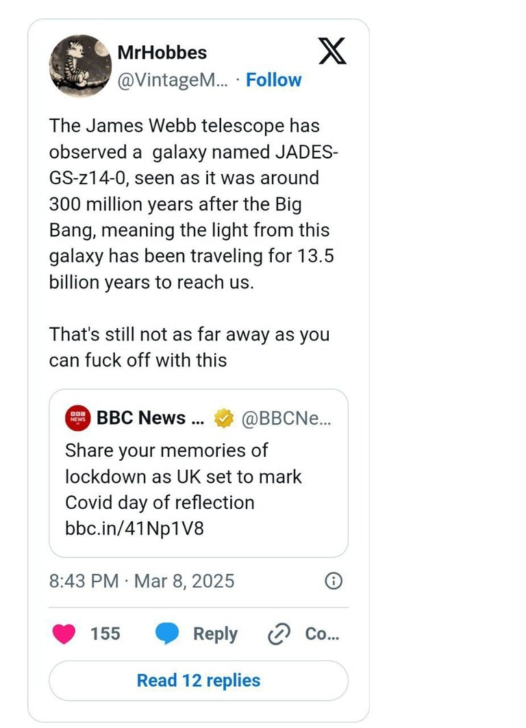Follow the MrHobbes account

click(273, 80)
